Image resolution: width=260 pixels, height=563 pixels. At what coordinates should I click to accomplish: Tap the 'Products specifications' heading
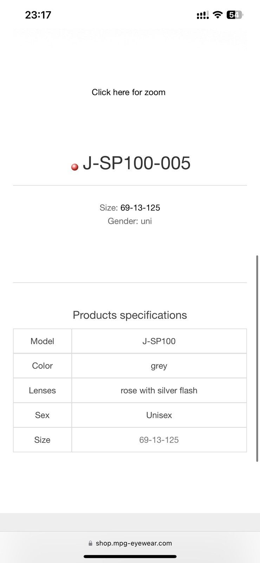click(130, 315)
